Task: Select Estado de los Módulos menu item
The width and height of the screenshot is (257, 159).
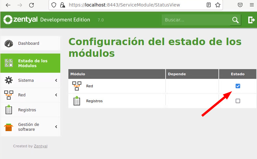Action: [30, 63]
